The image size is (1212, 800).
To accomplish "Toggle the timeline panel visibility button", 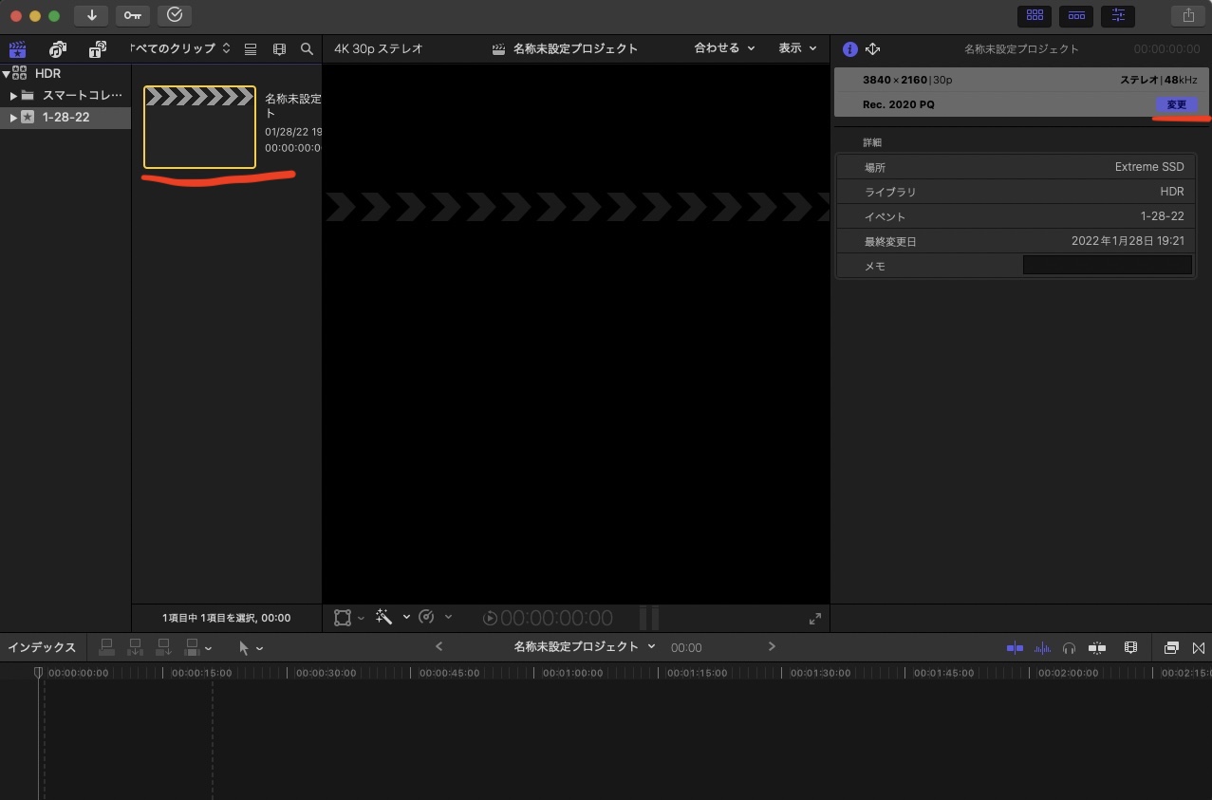I will tap(1076, 15).
